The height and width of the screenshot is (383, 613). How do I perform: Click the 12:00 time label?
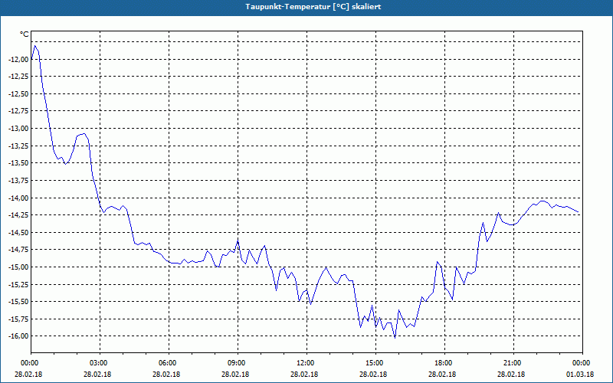306,363
